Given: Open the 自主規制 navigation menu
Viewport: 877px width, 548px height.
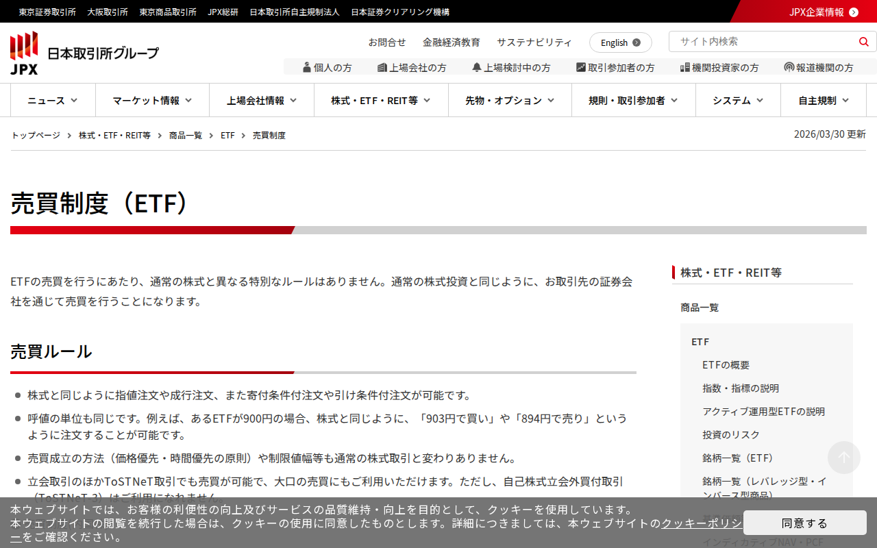Looking at the screenshot, I should pyautogui.click(x=824, y=101).
